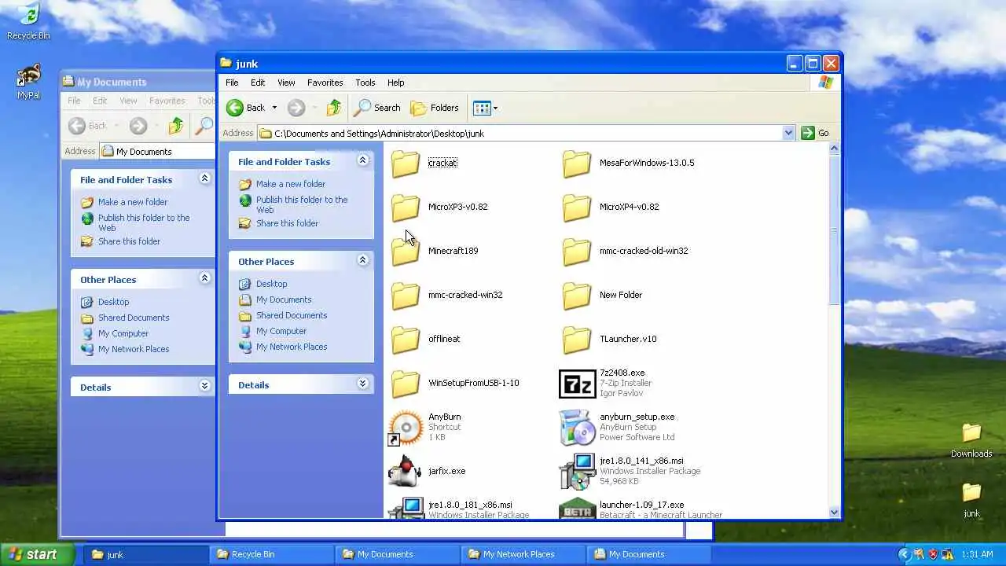
Task: Toggle the Folders pane in junk toolbar
Action: coord(435,108)
